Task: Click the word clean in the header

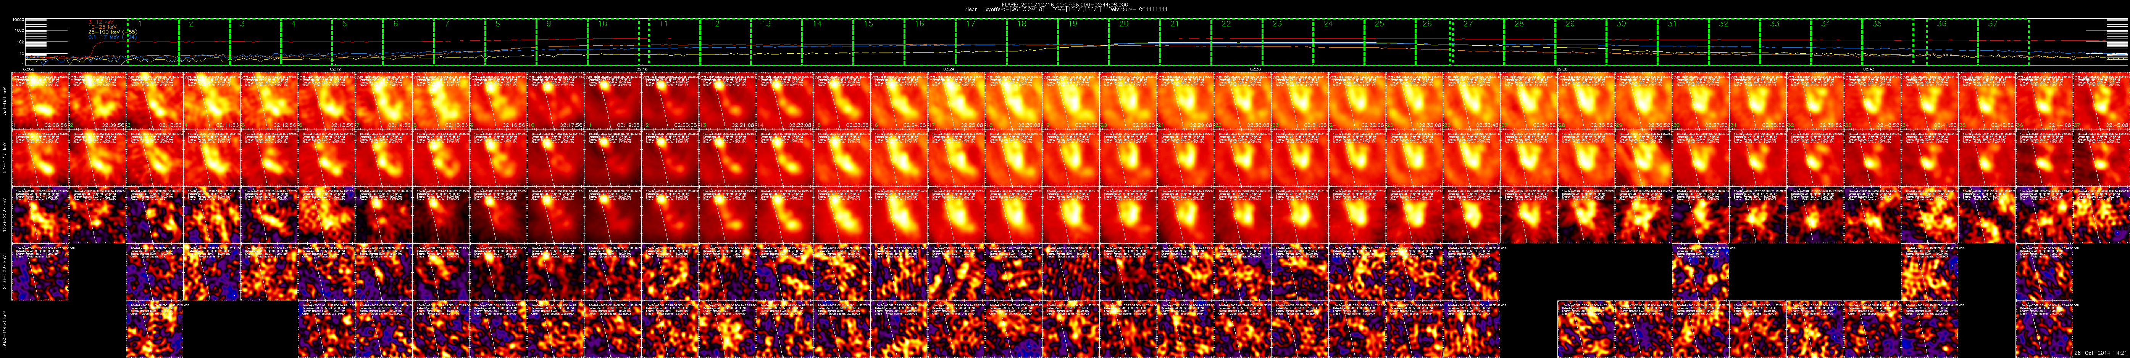Action: coord(971,10)
